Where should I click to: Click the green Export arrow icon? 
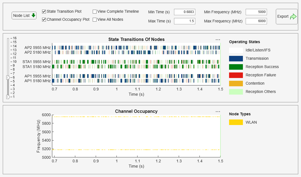tap(293, 17)
